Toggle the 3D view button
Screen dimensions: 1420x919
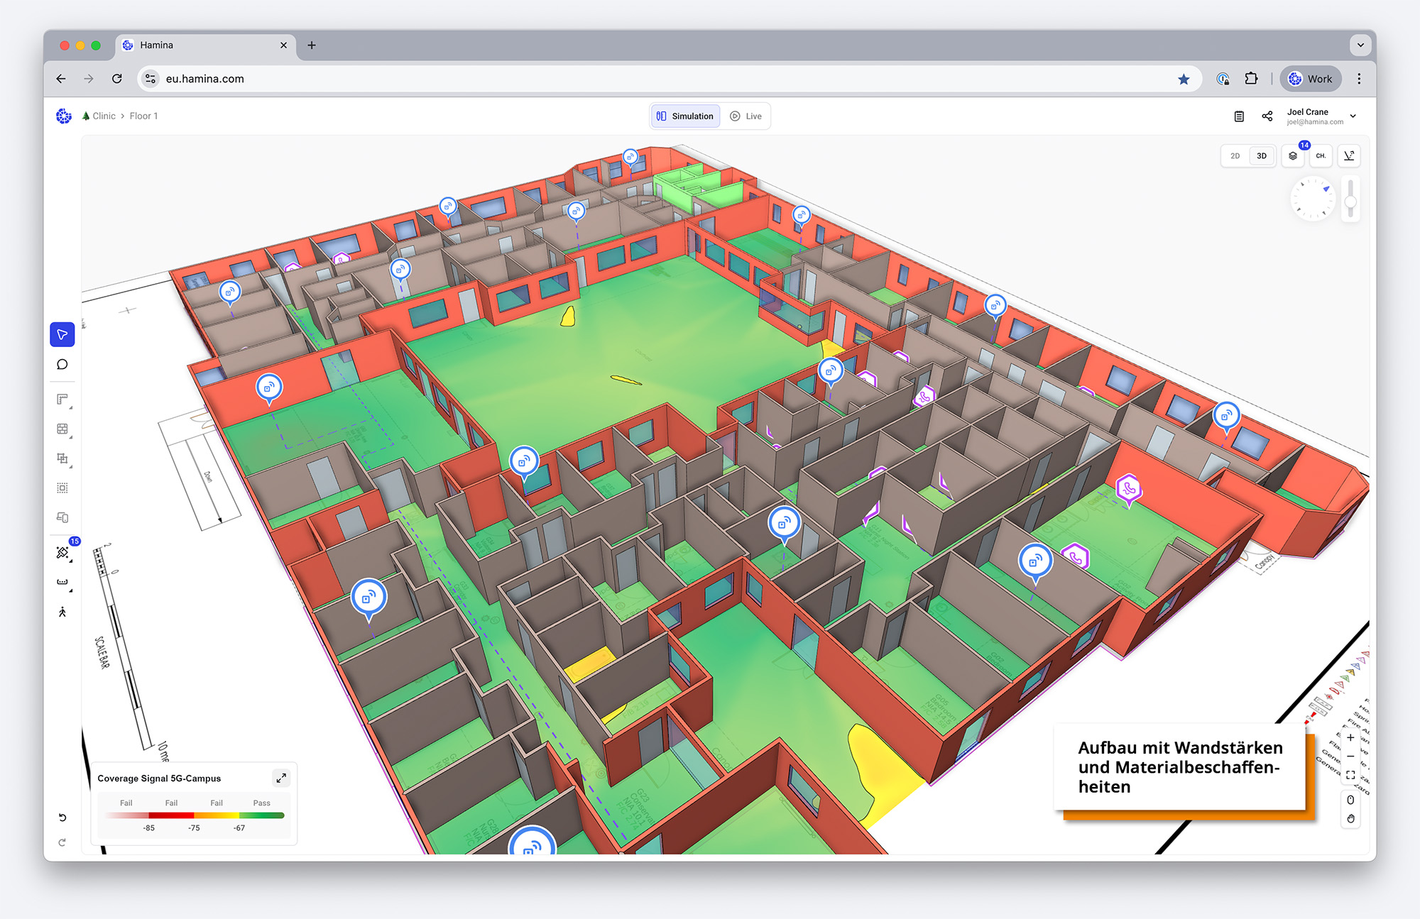[x=1262, y=156]
